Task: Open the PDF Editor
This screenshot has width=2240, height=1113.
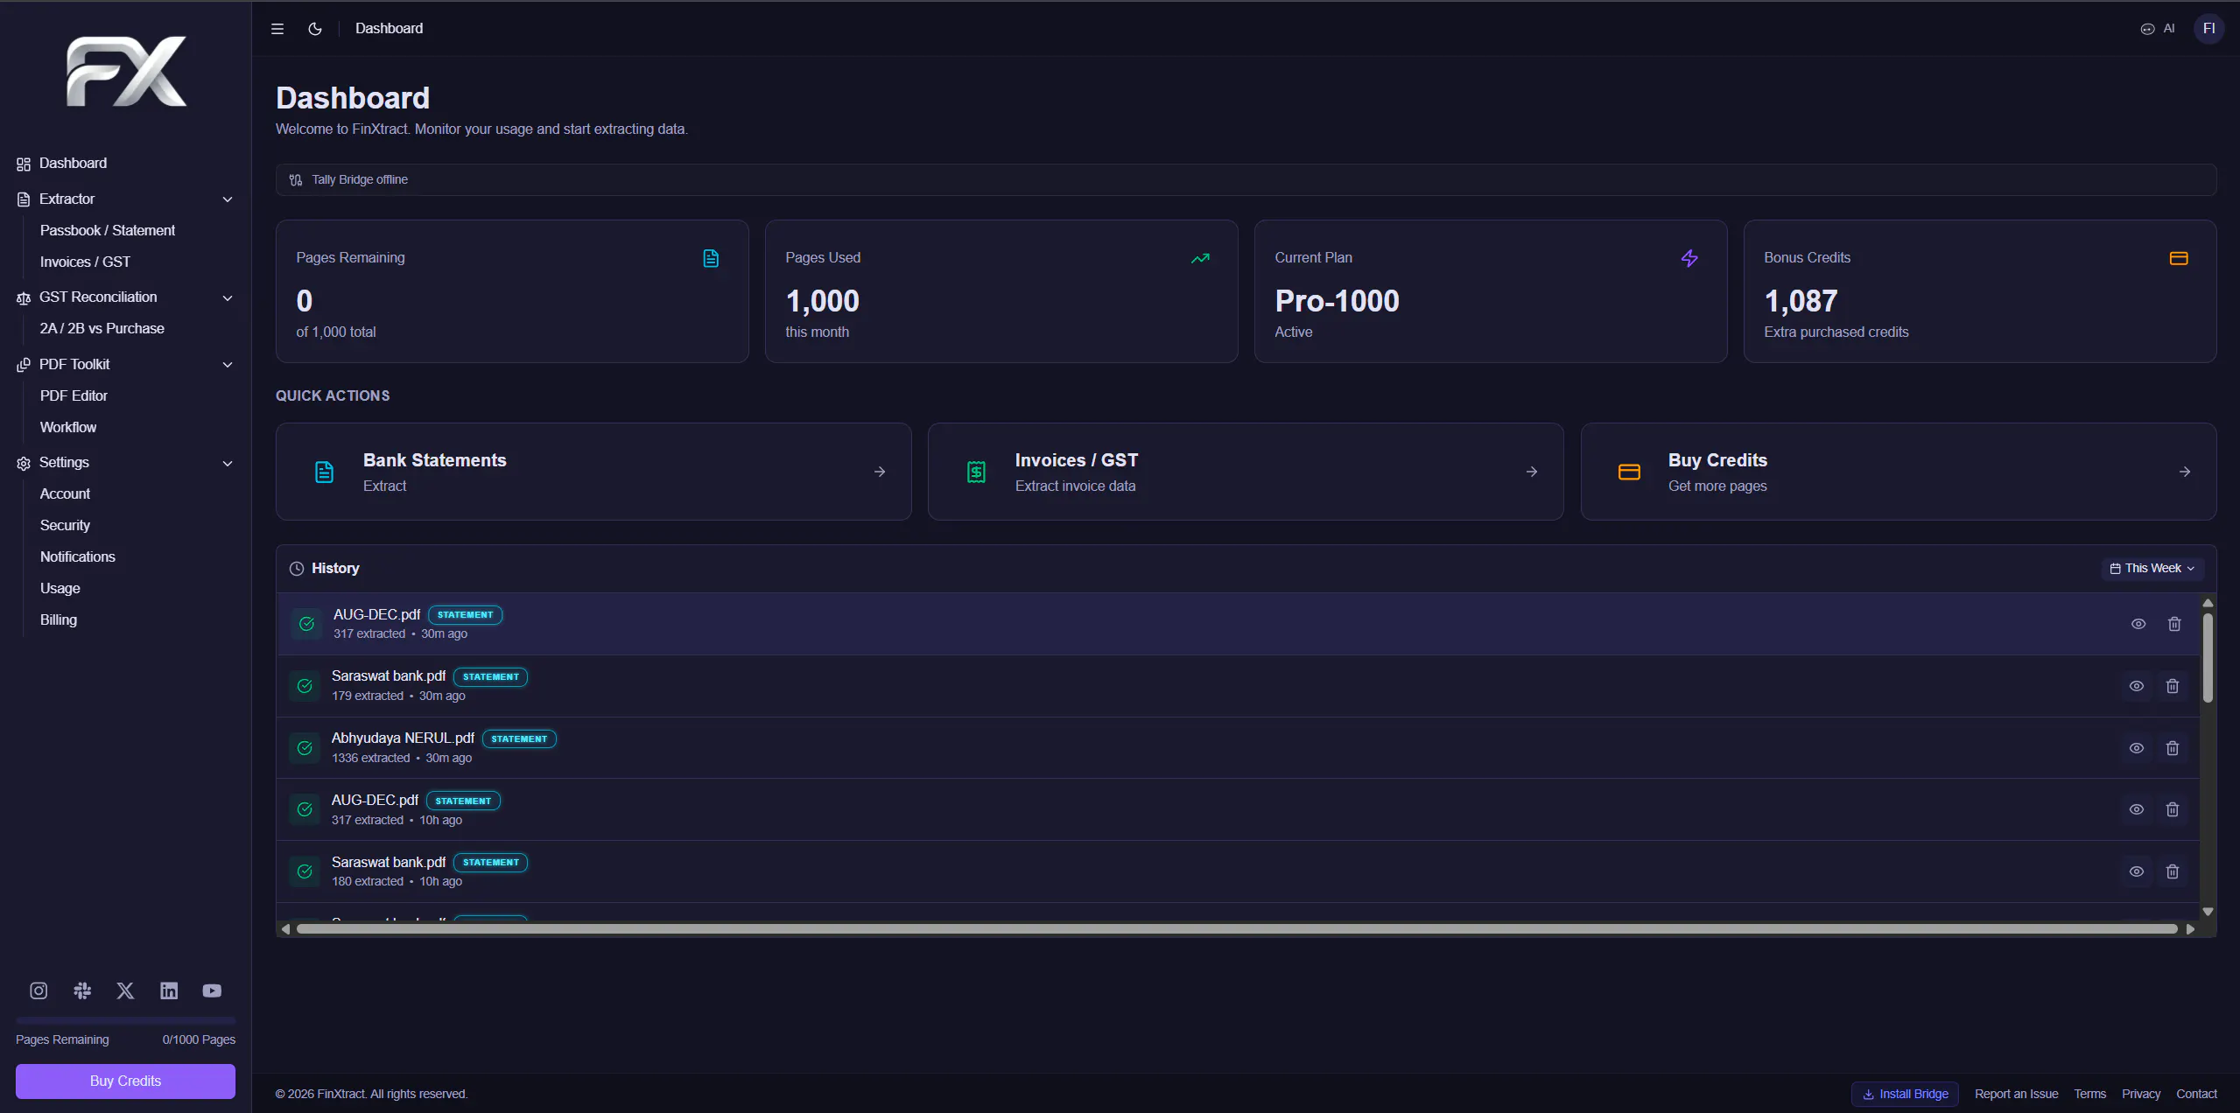Action: [74, 396]
